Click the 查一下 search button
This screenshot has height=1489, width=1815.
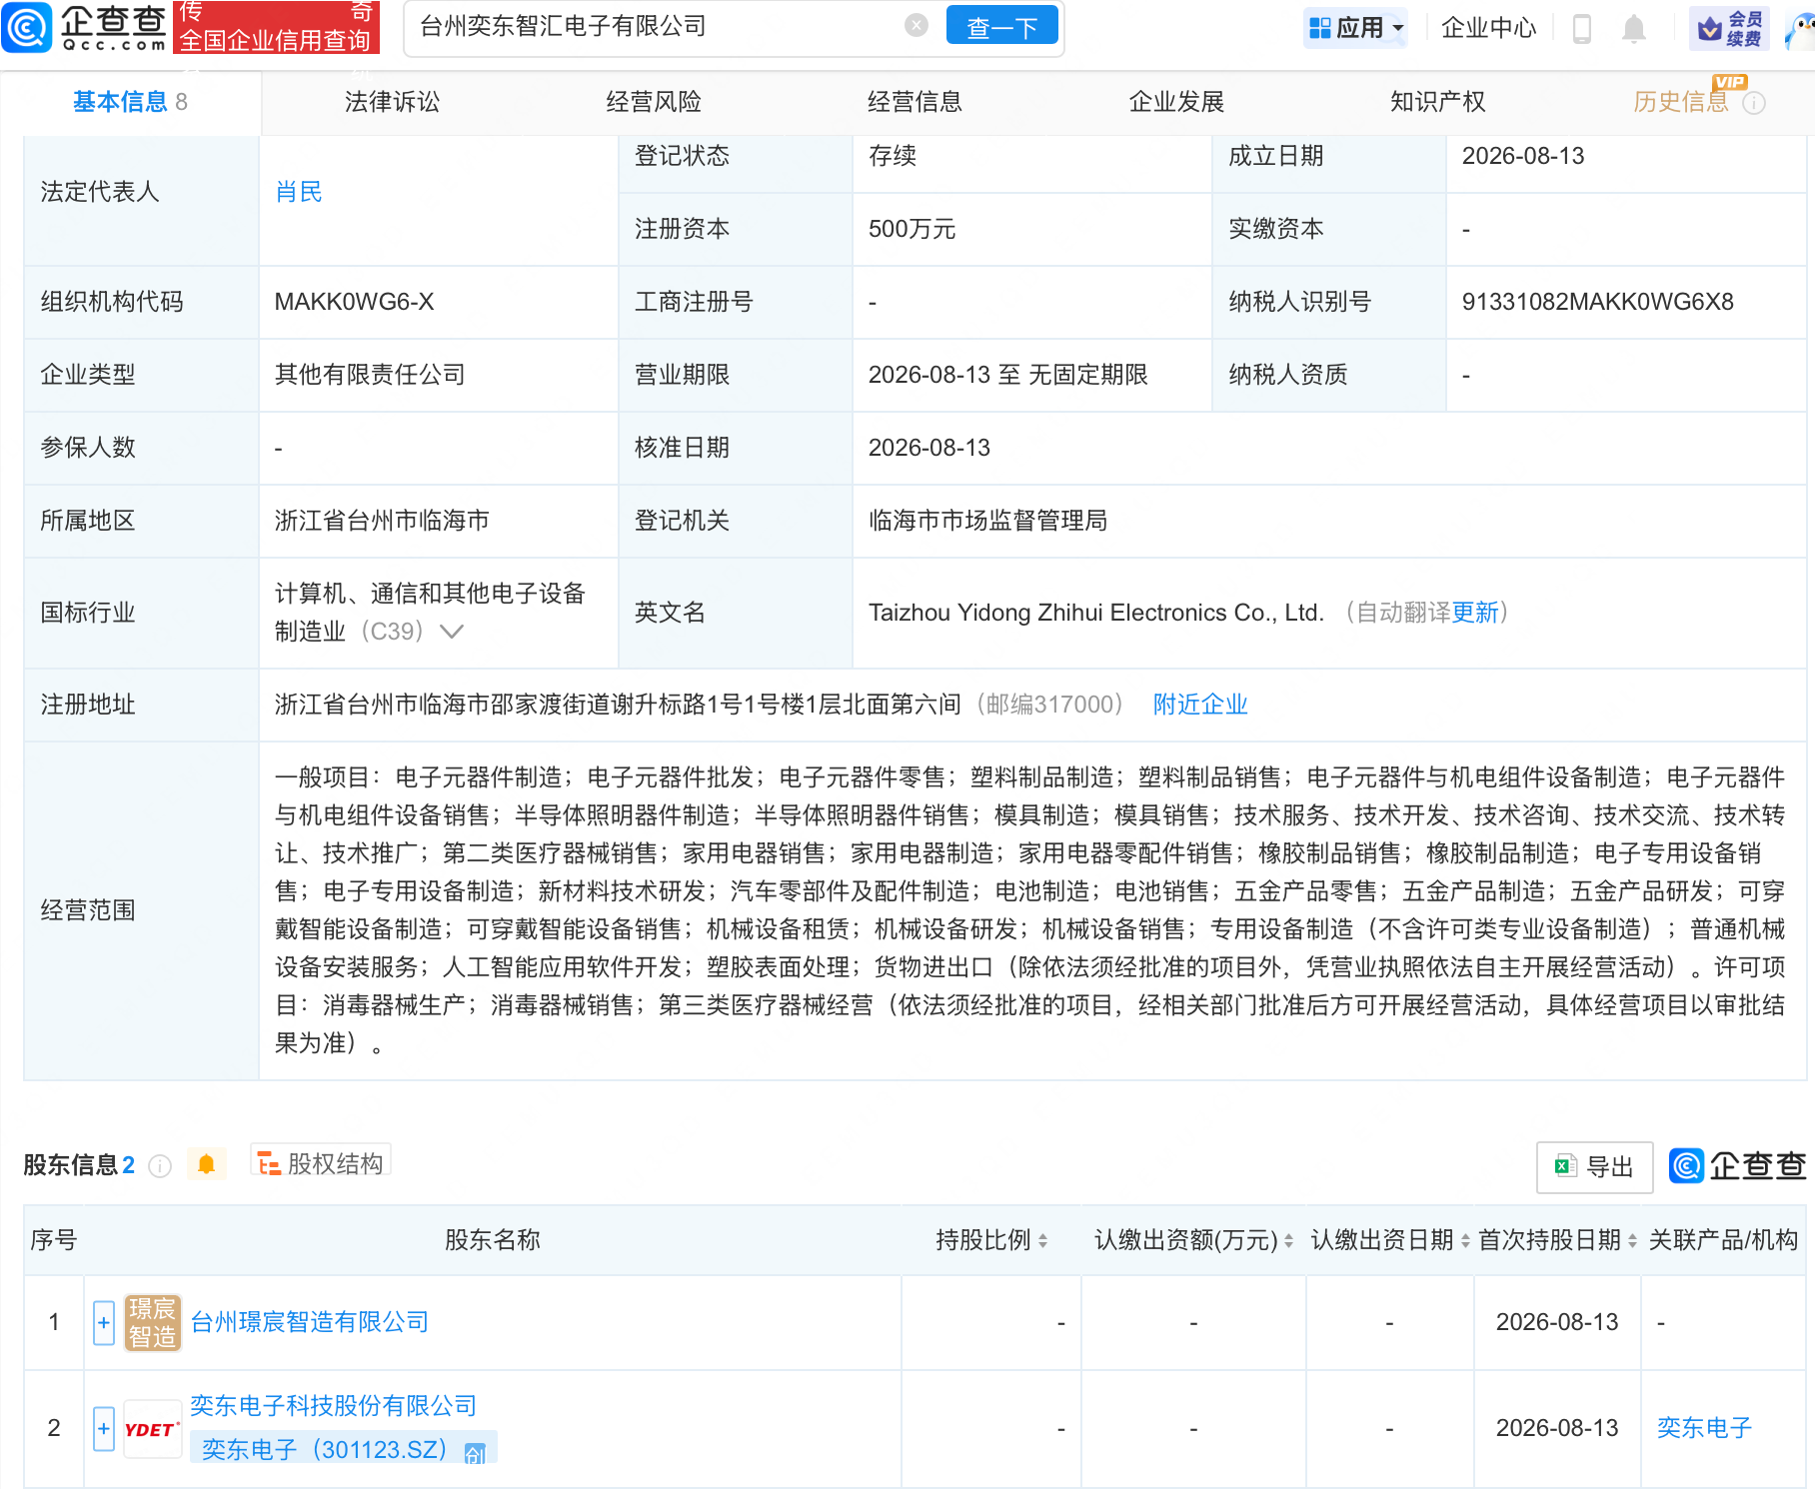1001,27
